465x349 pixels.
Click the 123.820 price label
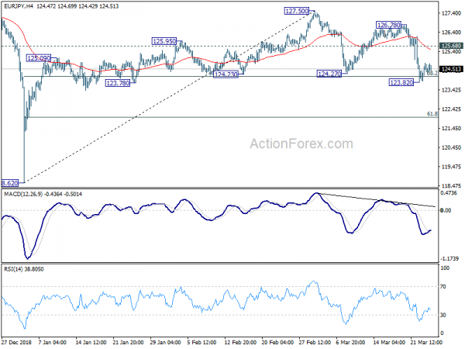(401, 82)
